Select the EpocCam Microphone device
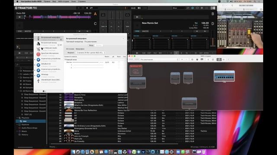The image size is (277, 155). (x=49, y=54)
